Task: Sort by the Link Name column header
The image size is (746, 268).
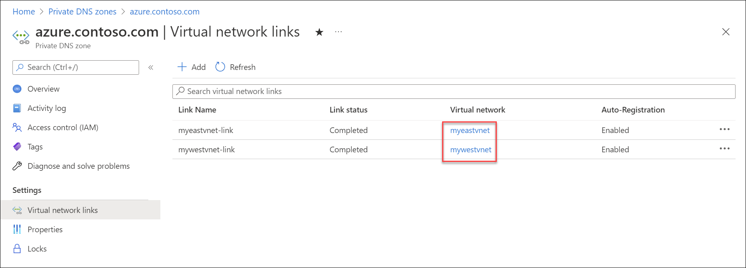Action: 197,110
